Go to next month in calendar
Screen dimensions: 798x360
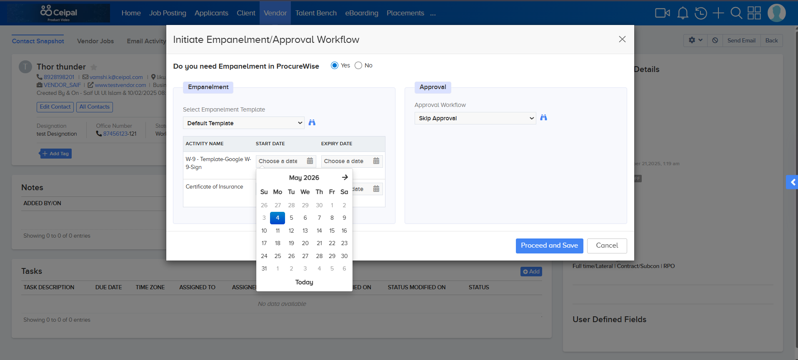coord(345,177)
